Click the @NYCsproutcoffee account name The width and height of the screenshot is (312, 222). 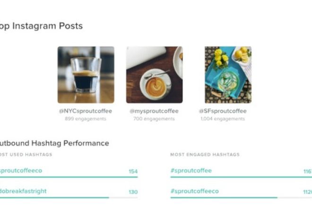(x=86, y=111)
